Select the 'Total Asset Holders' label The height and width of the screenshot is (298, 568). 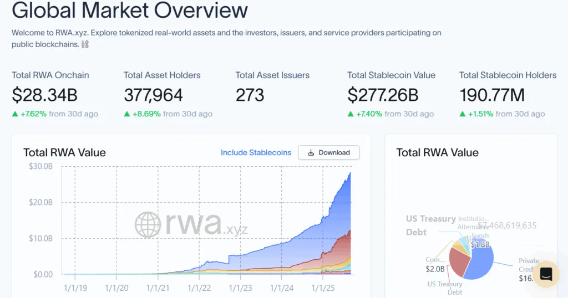[x=162, y=75]
